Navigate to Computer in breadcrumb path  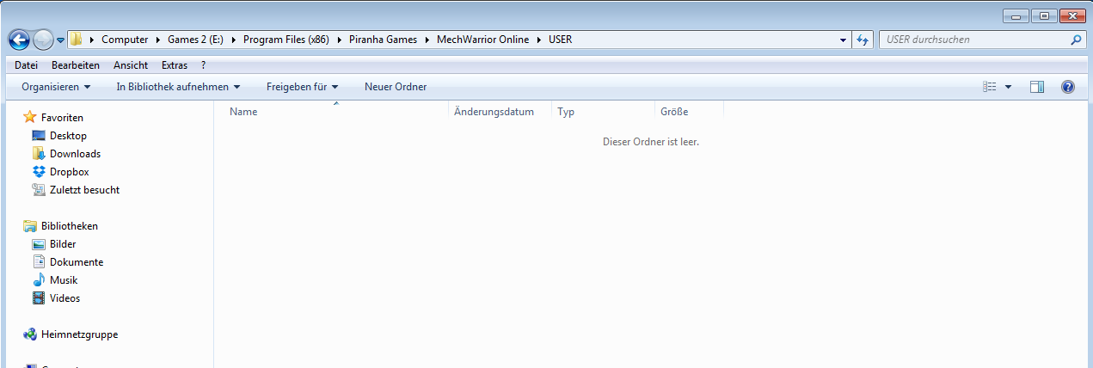pos(125,40)
